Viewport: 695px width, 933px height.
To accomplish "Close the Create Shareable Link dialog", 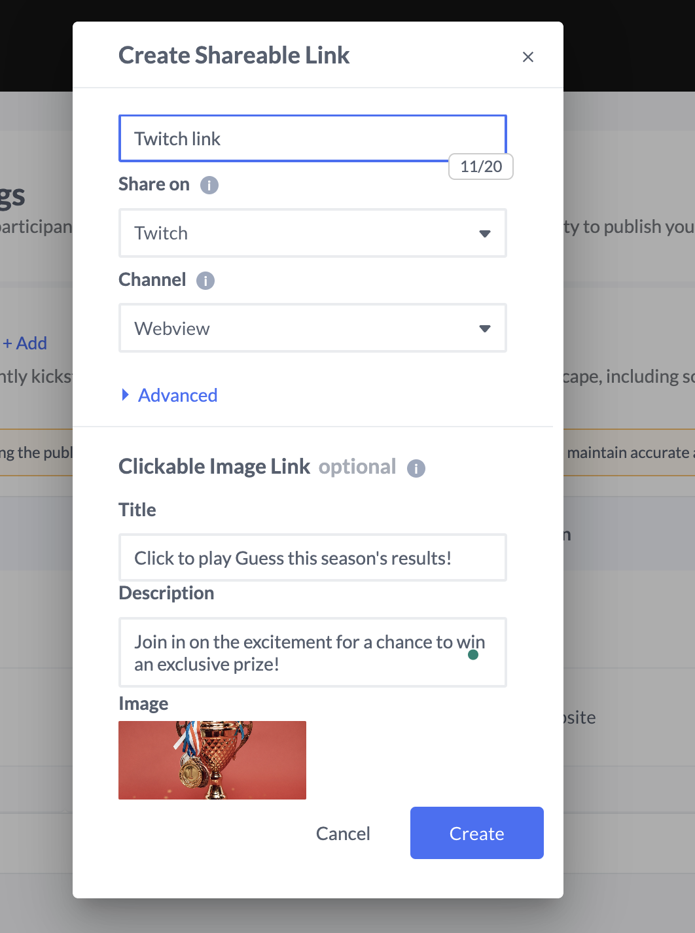I will (x=528, y=57).
